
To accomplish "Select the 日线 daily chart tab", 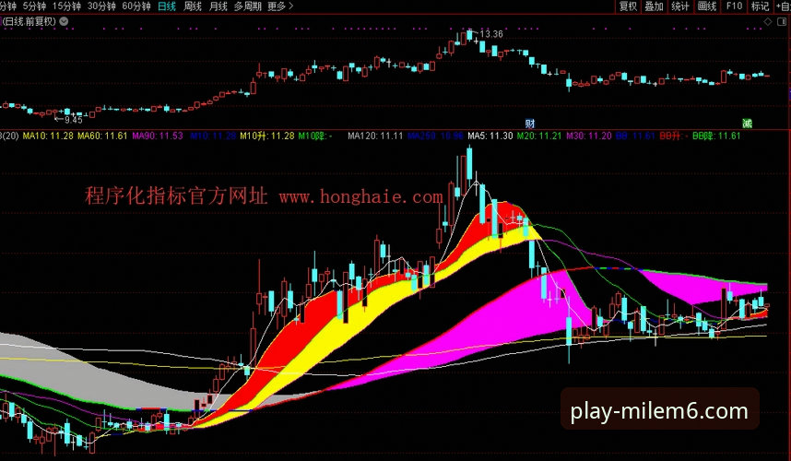I will [167, 6].
